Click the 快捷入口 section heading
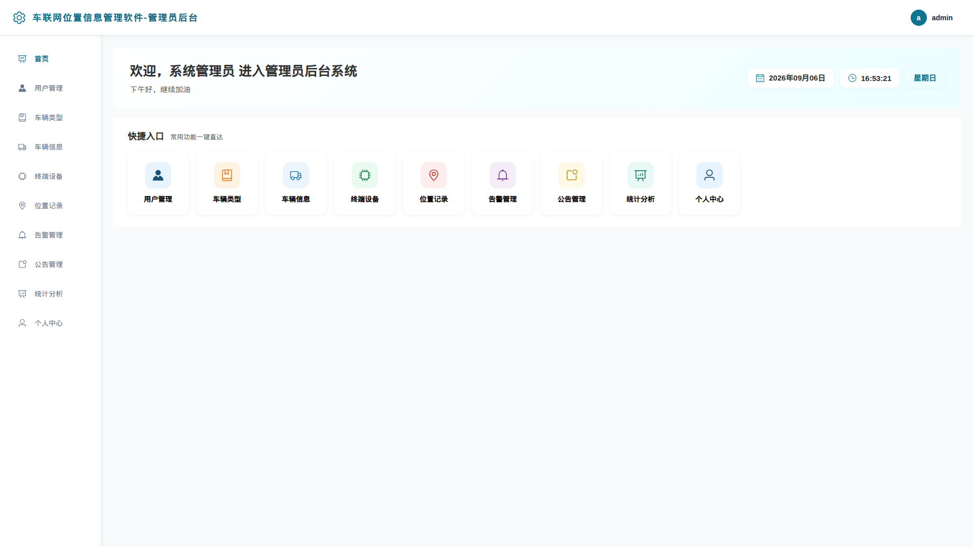This screenshot has width=973, height=547. 146,136
